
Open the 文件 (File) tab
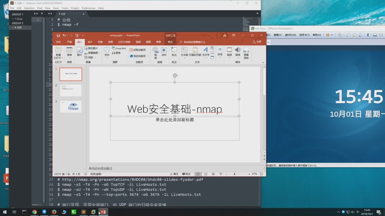pos(58,42)
